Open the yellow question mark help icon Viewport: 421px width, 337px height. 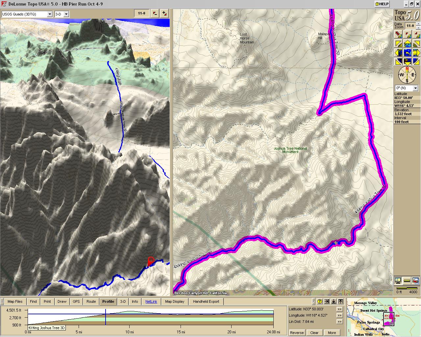(x=320, y=301)
